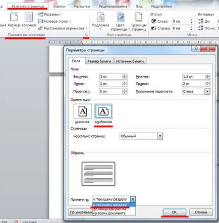
Task: Adjust the Слева indent spinner
Action: coord(192,21)
